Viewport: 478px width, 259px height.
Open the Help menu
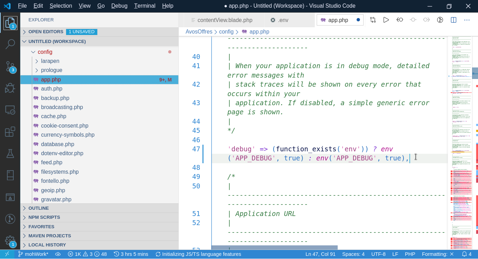click(168, 6)
